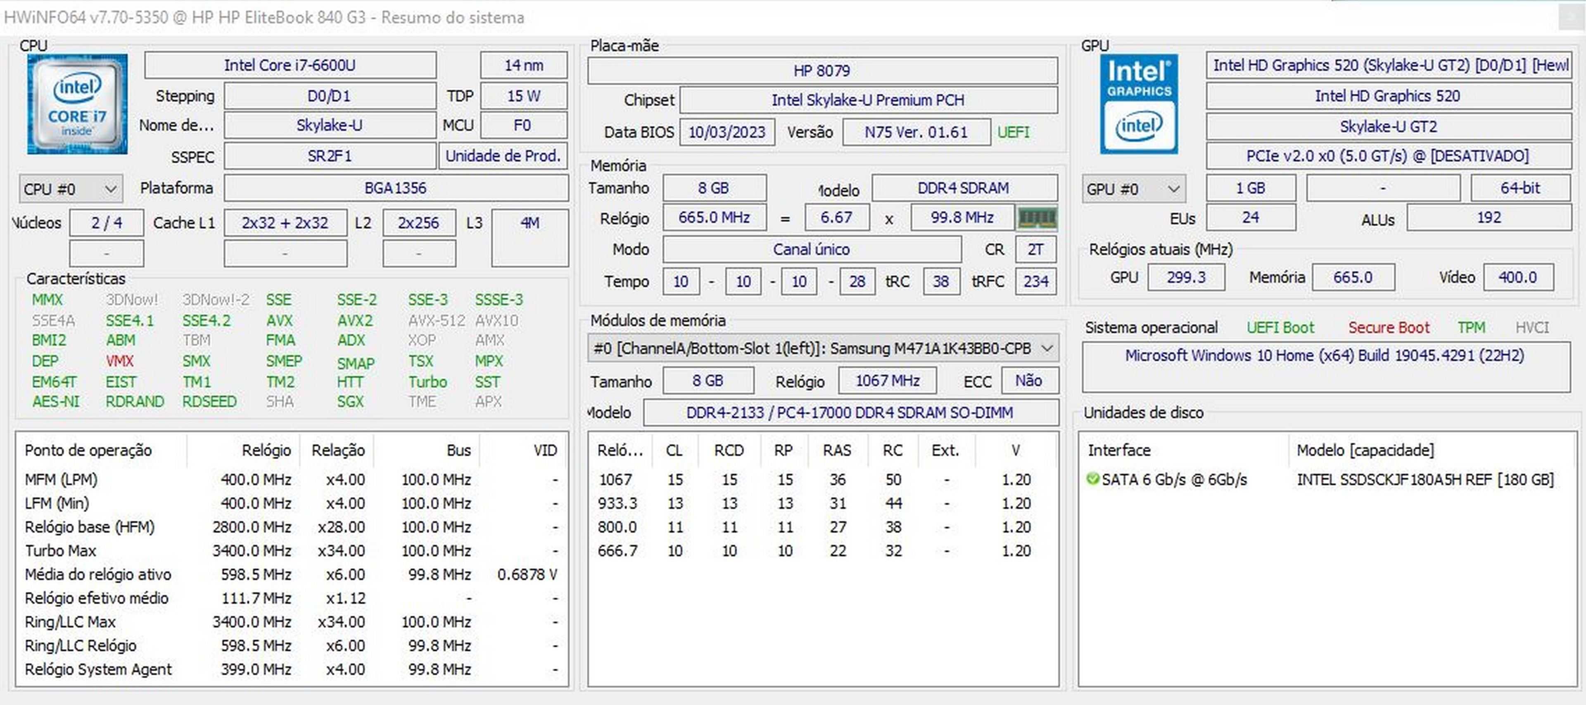Click the greyed AVX-512 feature flag
This screenshot has width=1586, height=705.
pos(436,320)
